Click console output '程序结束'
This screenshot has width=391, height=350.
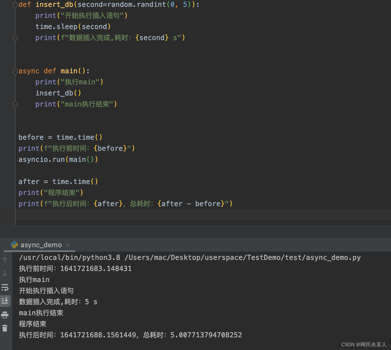[x=32, y=324]
